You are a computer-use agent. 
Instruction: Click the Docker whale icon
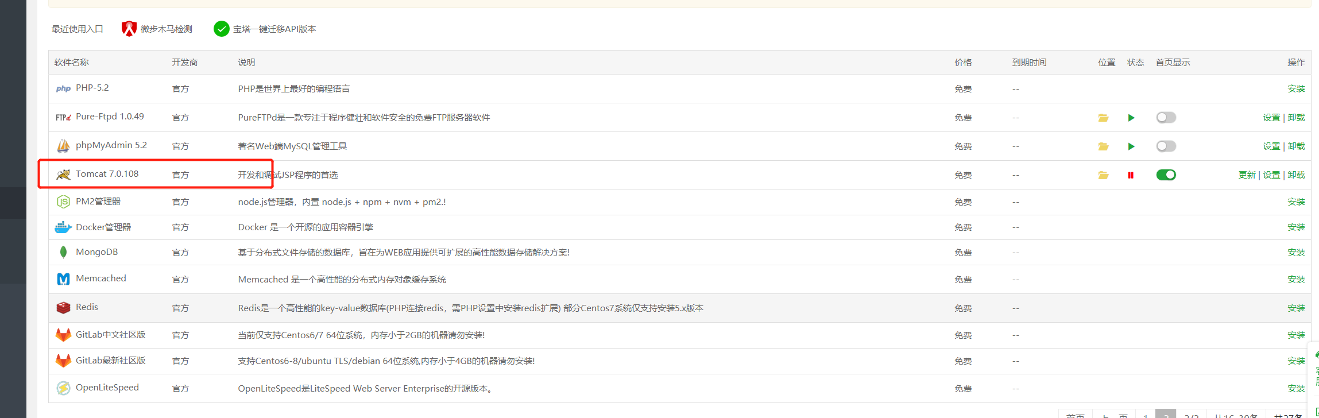[63, 227]
